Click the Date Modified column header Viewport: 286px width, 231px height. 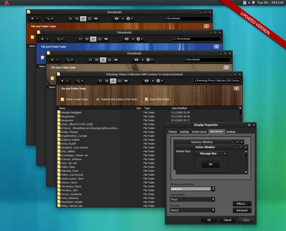click(x=179, y=108)
